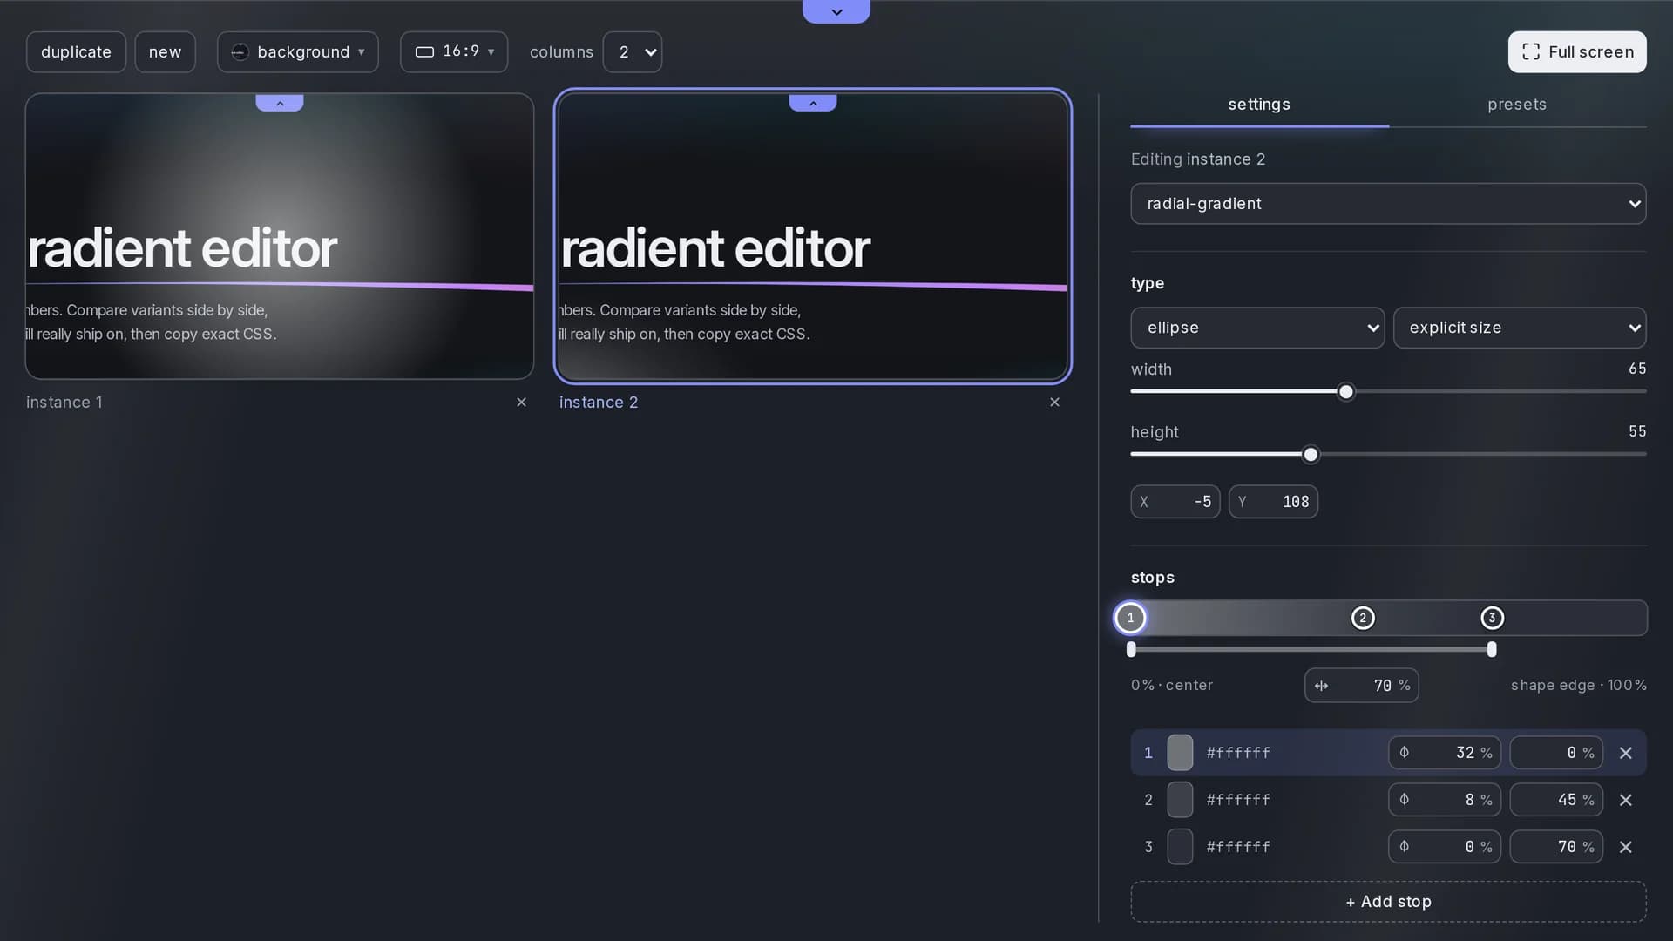Collapse the top chevron tab

tap(836, 11)
